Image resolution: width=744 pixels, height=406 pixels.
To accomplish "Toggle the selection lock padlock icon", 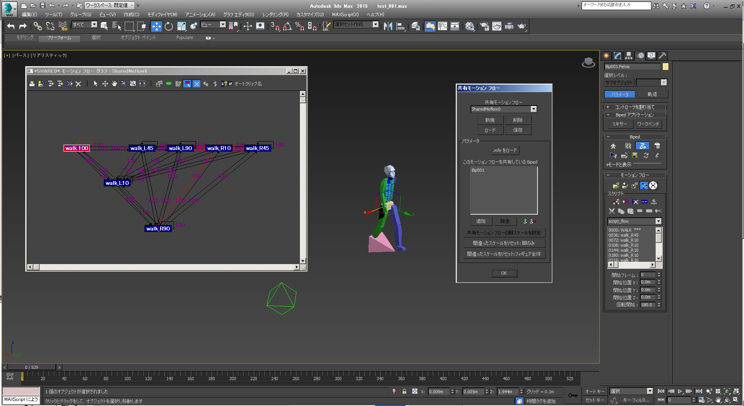I will pos(404,391).
